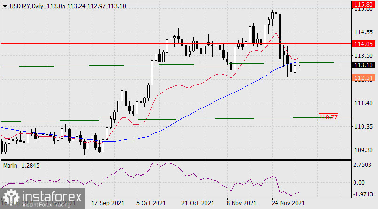Image resolution: width=378 pixels, height=209 pixels.
Task: Click the black triangle beside USDJPY title
Action: [4, 5]
